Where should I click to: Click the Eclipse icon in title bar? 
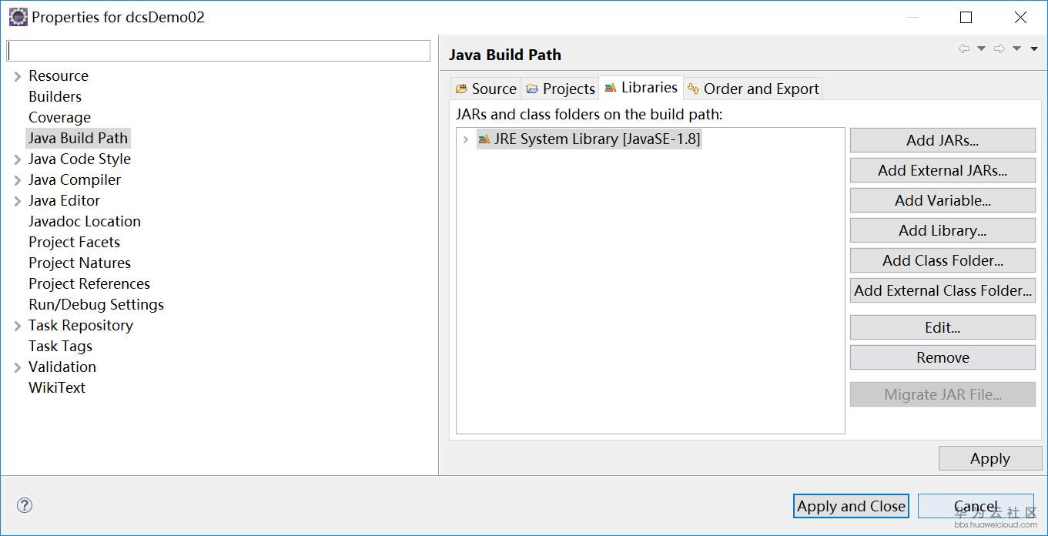18,17
